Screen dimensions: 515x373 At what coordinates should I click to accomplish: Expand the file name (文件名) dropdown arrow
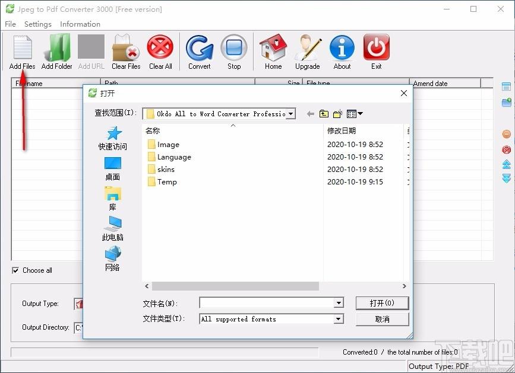[x=339, y=303]
